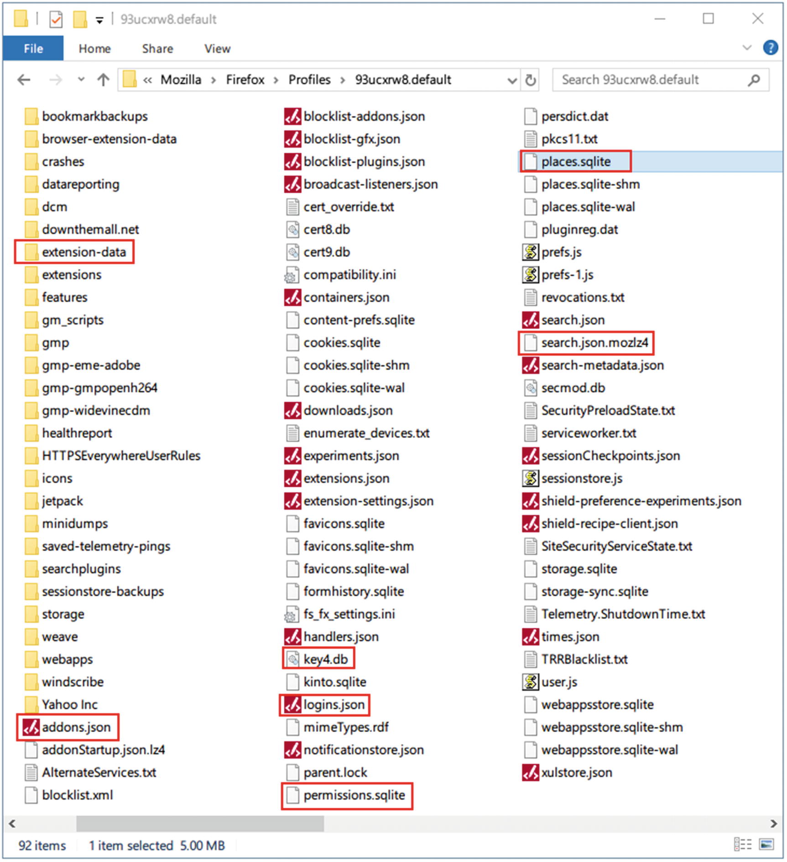This screenshot has width=787, height=862.
Task: Select the places.sqlite file name
Action: tap(576, 162)
